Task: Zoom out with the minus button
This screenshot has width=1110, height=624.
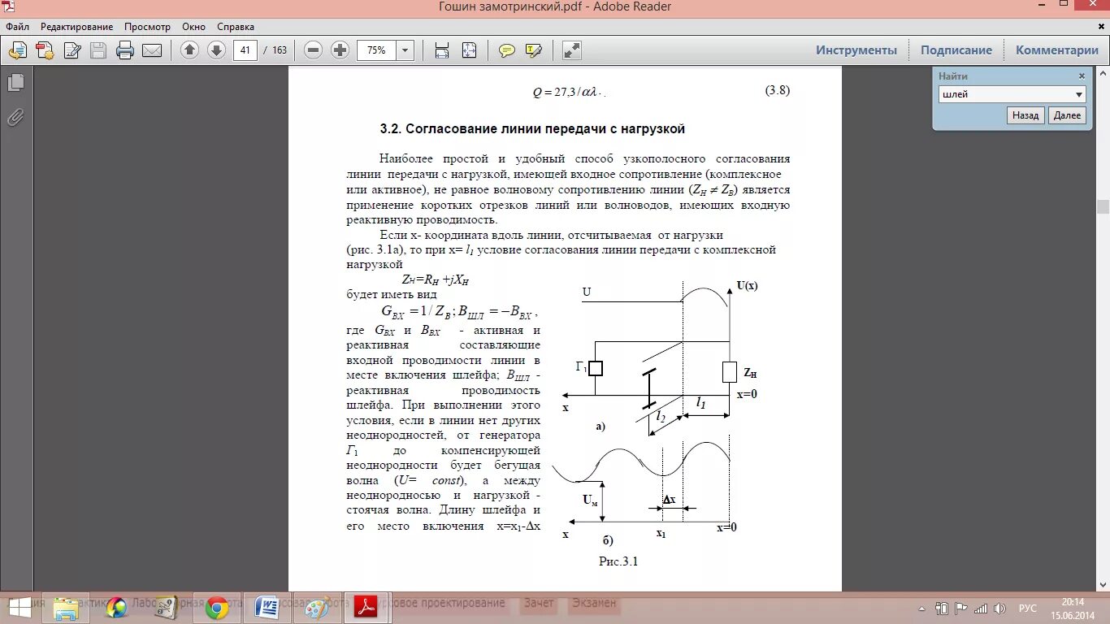Action: point(314,50)
